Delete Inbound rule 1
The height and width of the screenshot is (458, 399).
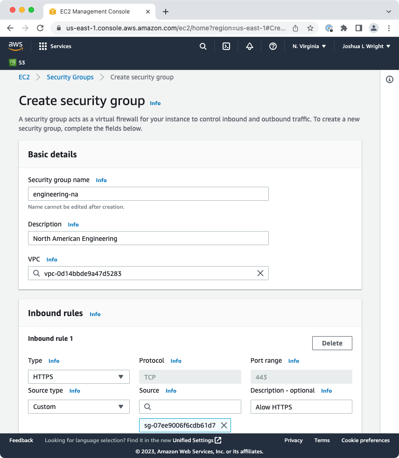click(332, 343)
